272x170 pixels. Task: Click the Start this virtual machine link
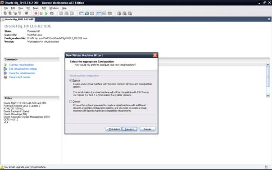tap(21, 65)
